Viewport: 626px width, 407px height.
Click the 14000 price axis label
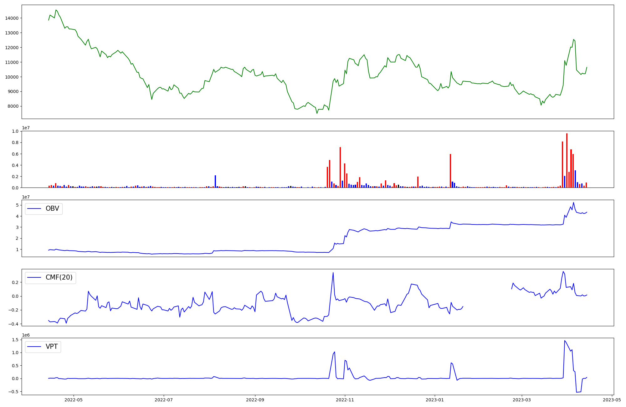(x=12, y=18)
